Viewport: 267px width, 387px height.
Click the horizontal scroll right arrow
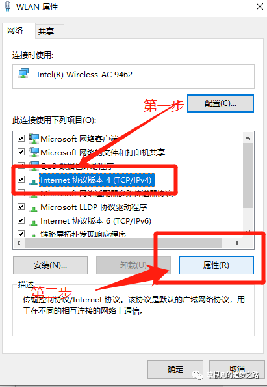[237, 243]
